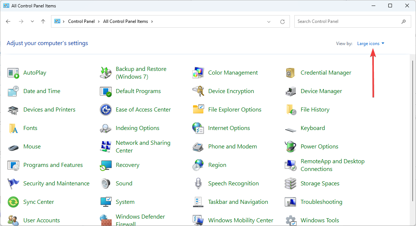The height and width of the screenshot is (226, 416).
Task: Click the Control Panel address bar icon
Action: (57, 21)
